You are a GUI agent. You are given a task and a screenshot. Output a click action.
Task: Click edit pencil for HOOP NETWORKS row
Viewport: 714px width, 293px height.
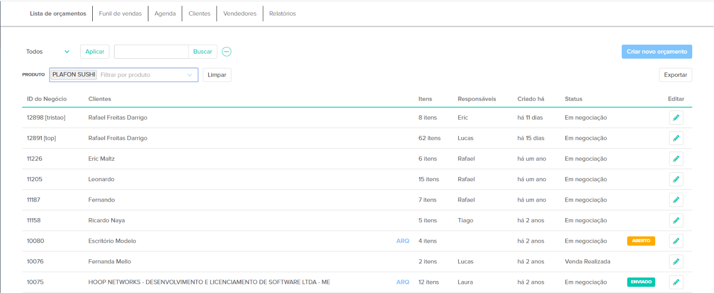click(x=676, y=282)
